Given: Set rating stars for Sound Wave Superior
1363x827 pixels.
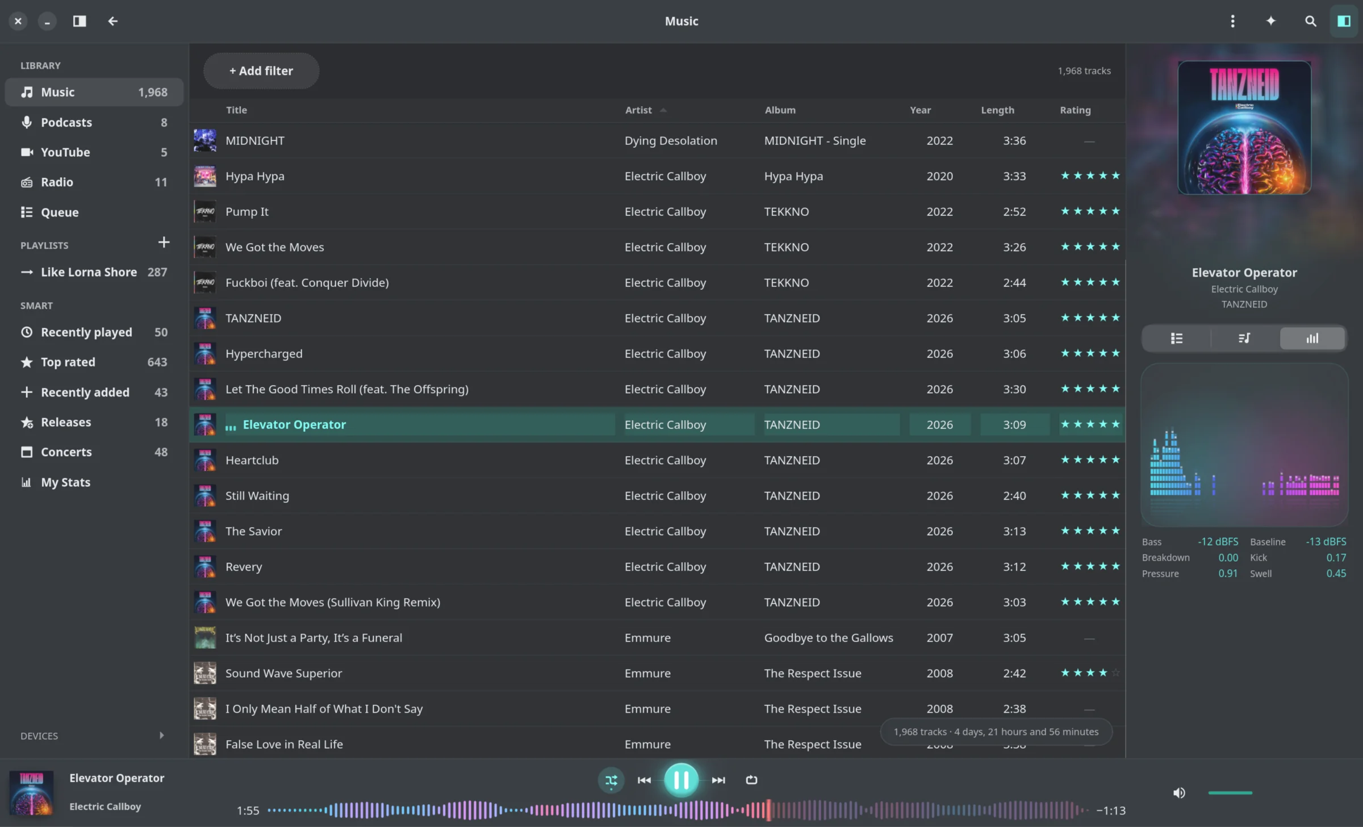Looking at the screenshot, I should (1090, 673).
